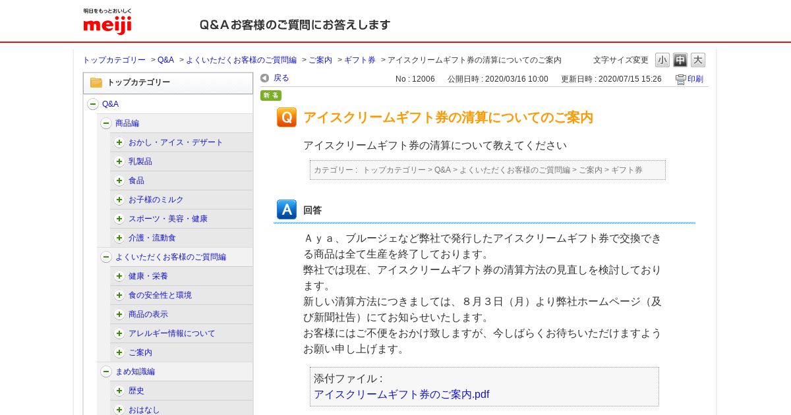Click the トップカテゴリー panel header

point(168,83)
